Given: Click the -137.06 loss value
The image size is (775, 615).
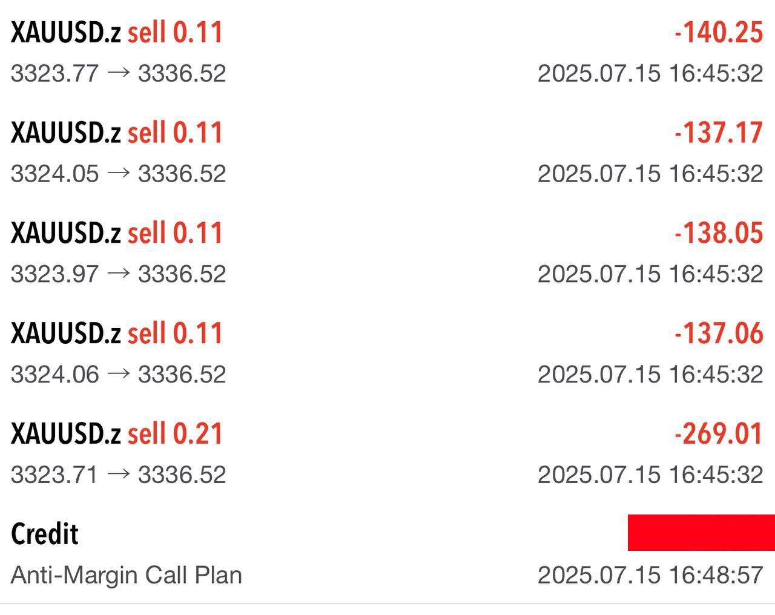Looking at the screenshot, I should (x=719, y=334).
